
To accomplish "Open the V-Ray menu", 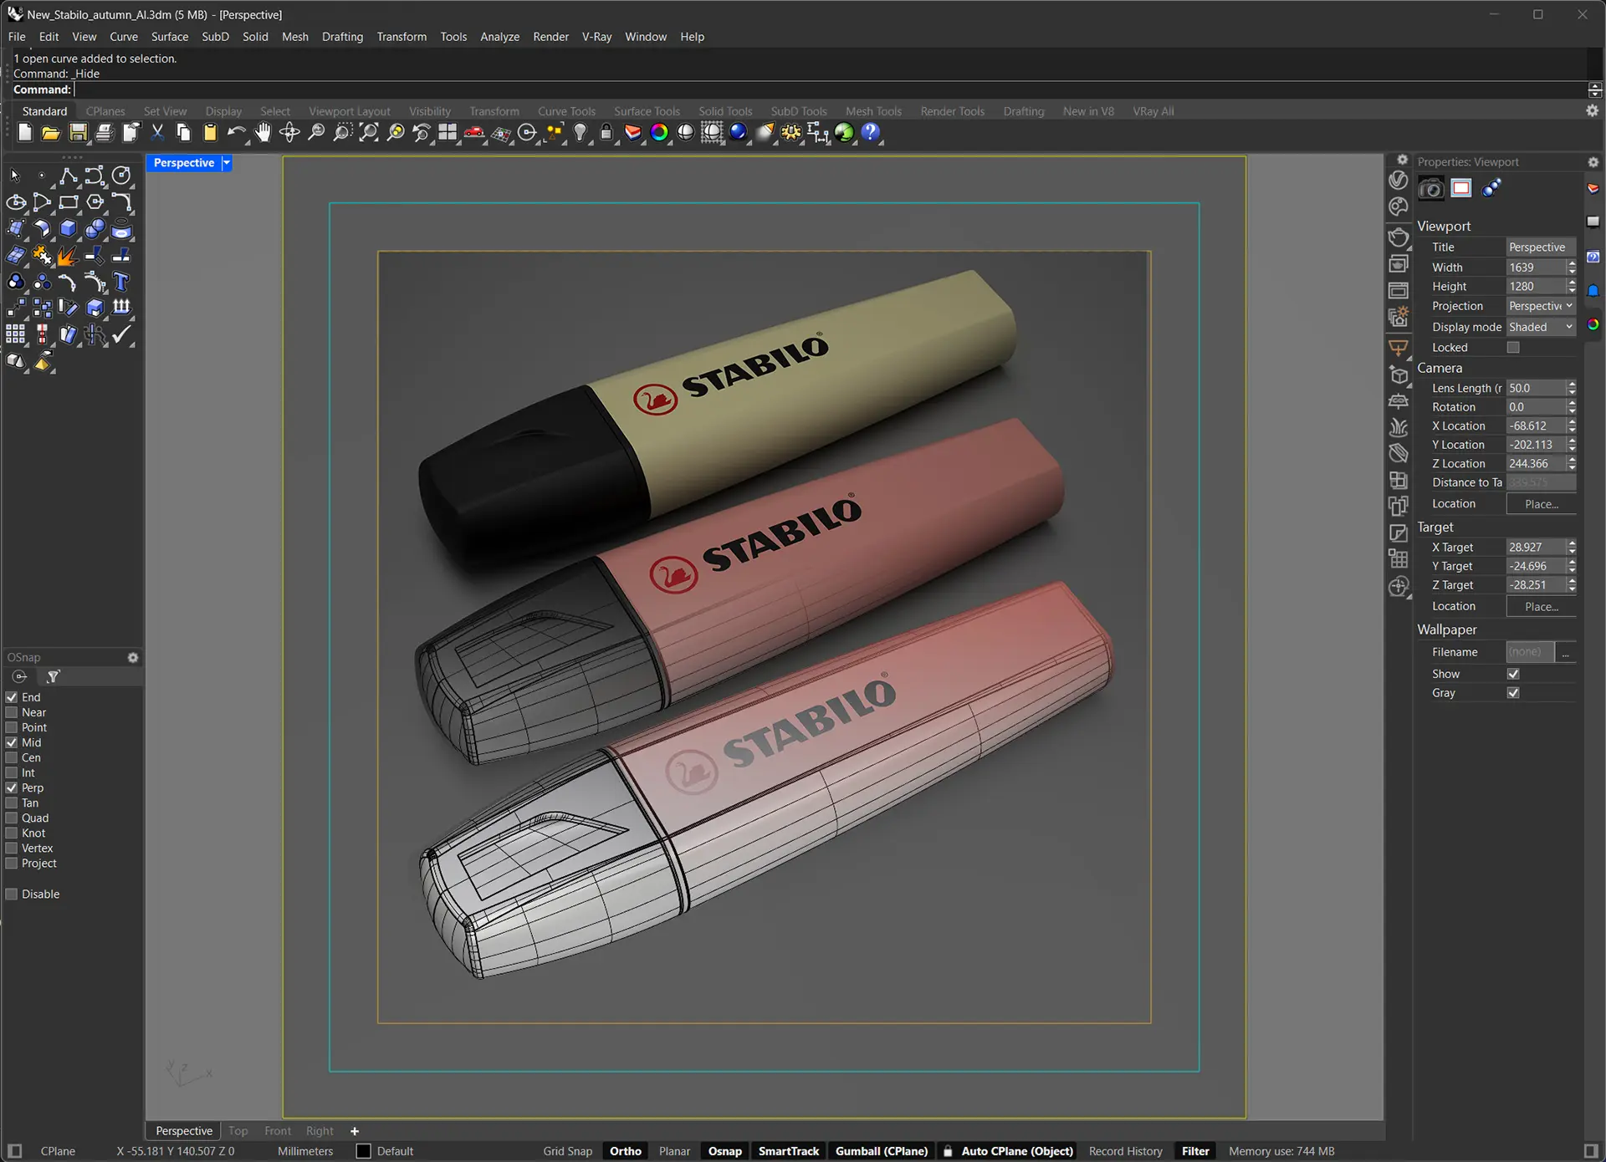I will [x=596, y=37].
